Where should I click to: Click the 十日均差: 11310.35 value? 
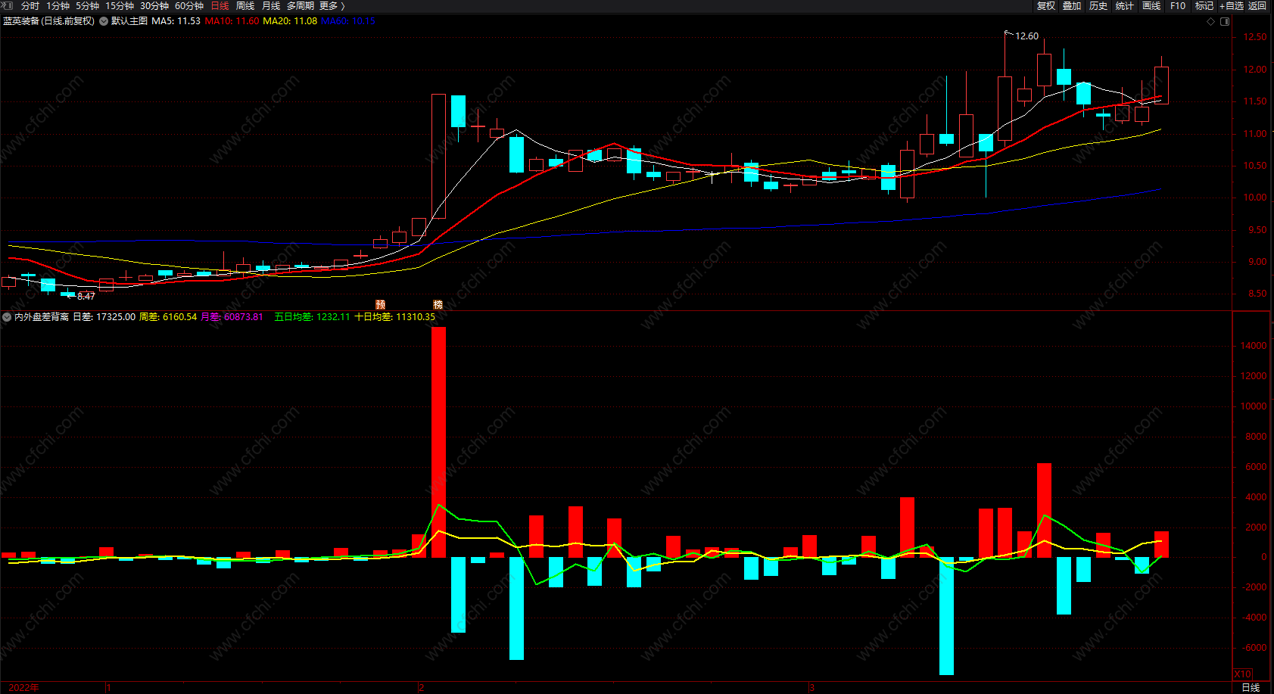pyautogui.click(x=394, y=317)
